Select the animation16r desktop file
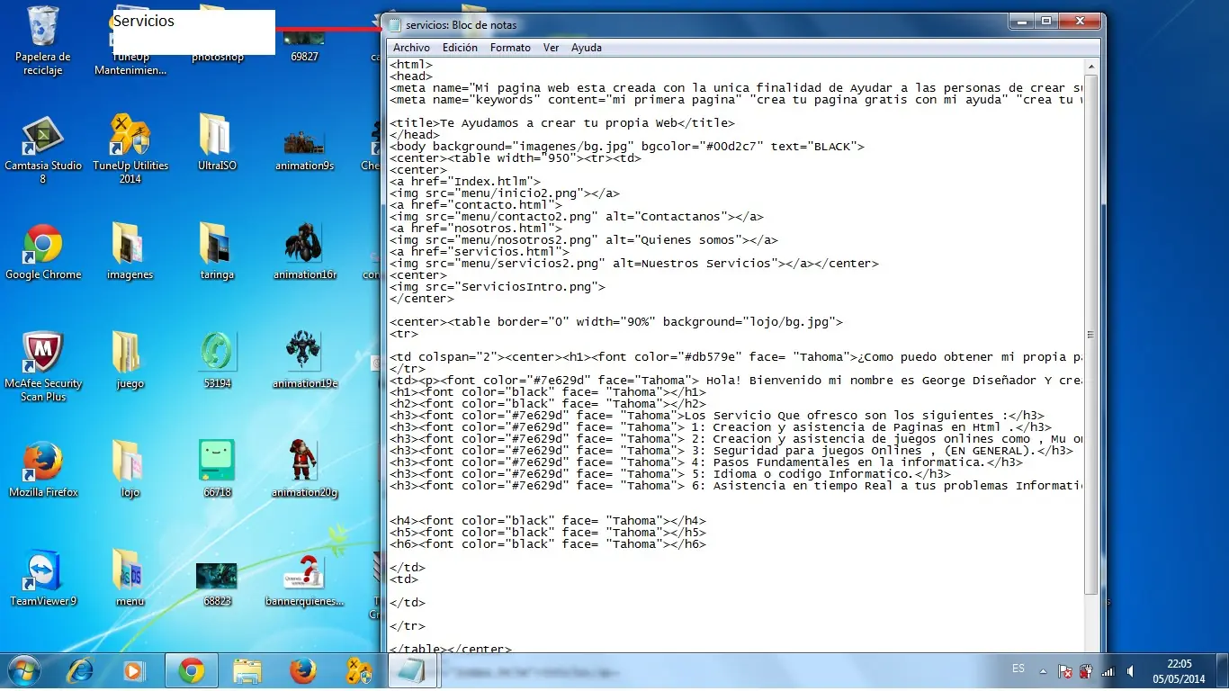Screen dimensions: 1229x691 [x=304, y=253]
